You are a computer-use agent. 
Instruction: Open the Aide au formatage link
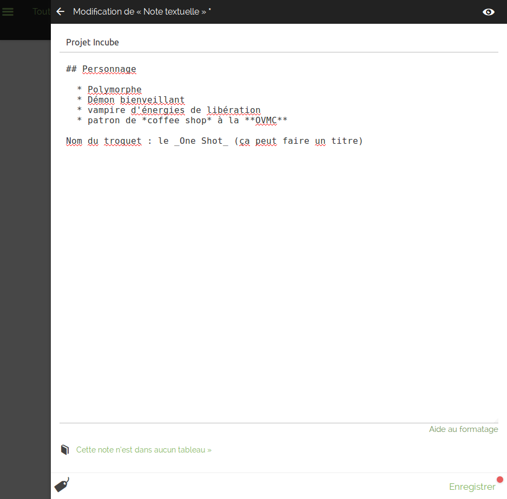pos(463,429)
